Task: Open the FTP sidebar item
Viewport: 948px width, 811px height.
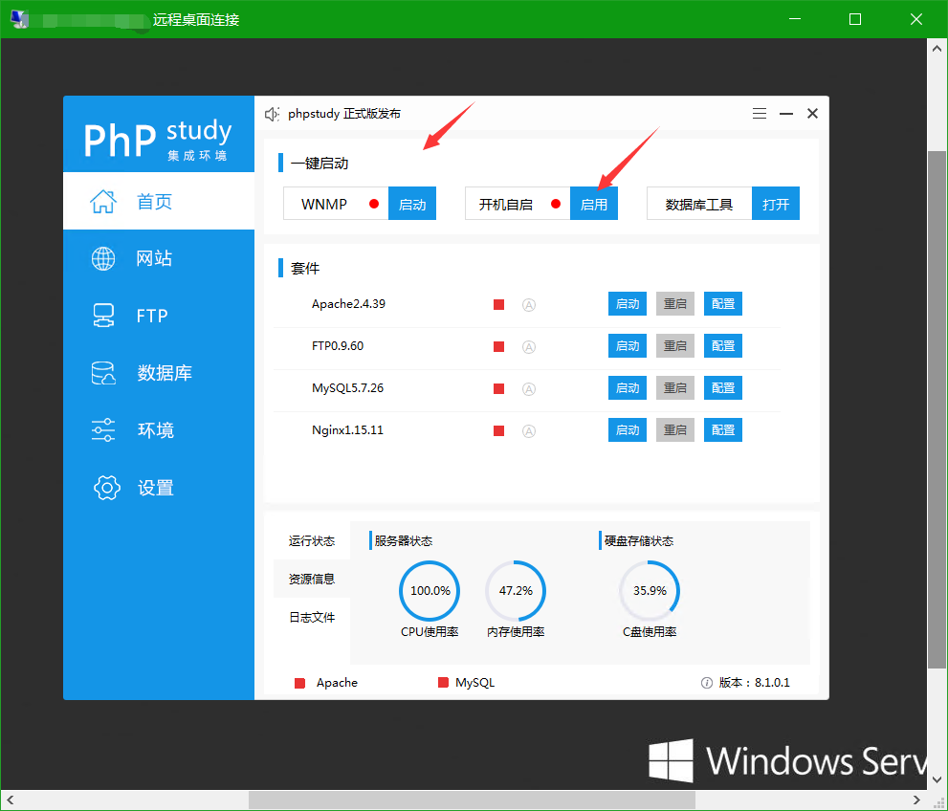Action: tap(159, 316)
